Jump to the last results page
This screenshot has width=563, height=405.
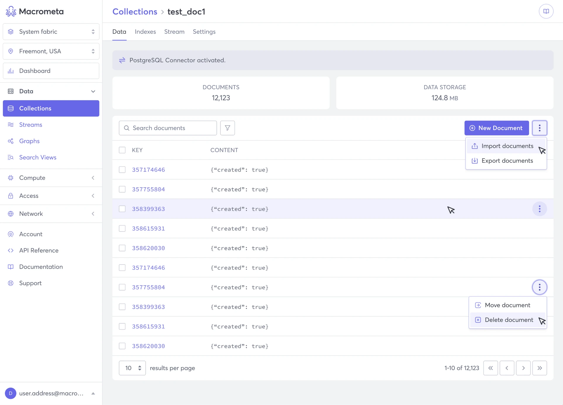[539, 368]
